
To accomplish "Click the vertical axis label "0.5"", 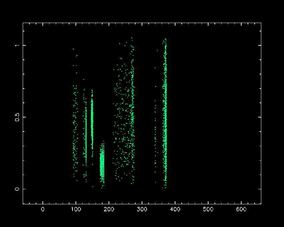I will 17,117.
